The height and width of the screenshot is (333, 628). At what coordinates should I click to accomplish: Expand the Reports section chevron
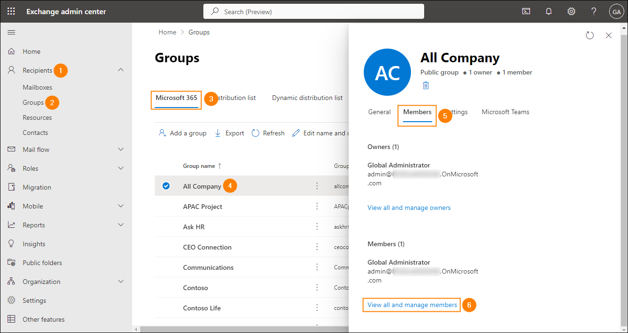(121, 225)
